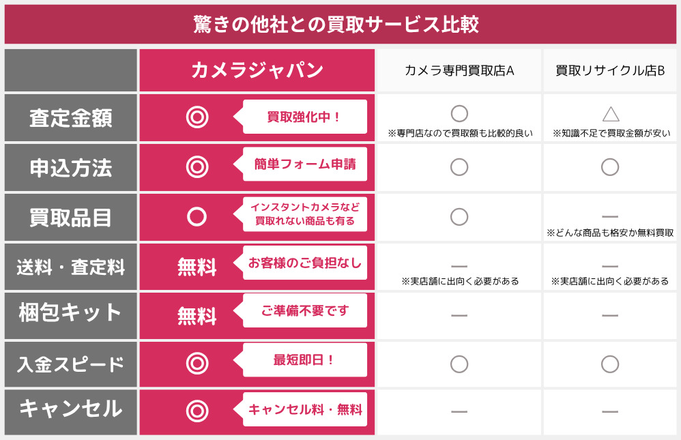Click the double-circle icon beside キャンセル料・無料
The image size is (681, 440).
[197, 411]
